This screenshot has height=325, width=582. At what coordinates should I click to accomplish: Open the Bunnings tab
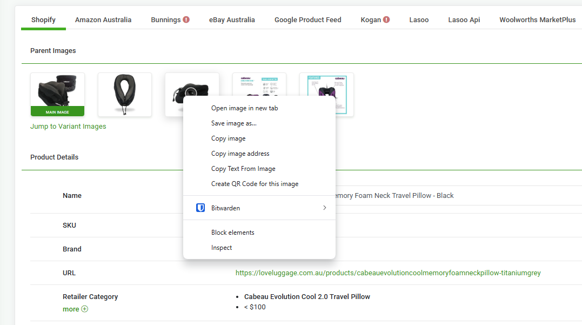coord(165,19)
